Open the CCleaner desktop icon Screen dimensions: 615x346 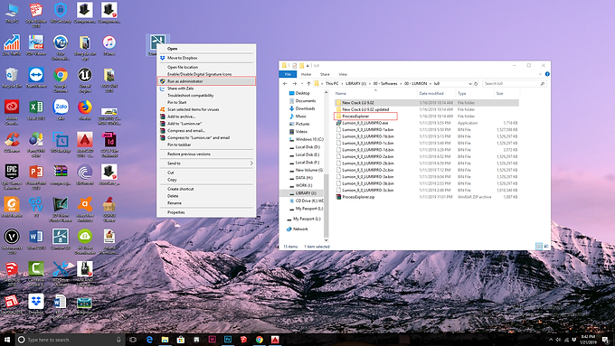pyautogui.click(x=12, y=142)
